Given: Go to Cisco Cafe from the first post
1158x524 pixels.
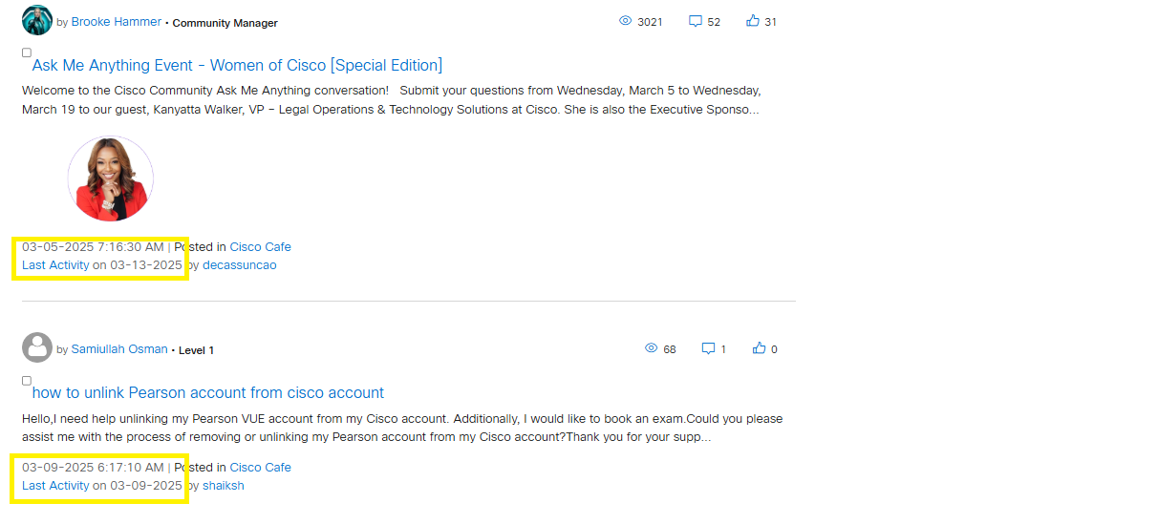Looking at the screenshot, I should (261, 246).
